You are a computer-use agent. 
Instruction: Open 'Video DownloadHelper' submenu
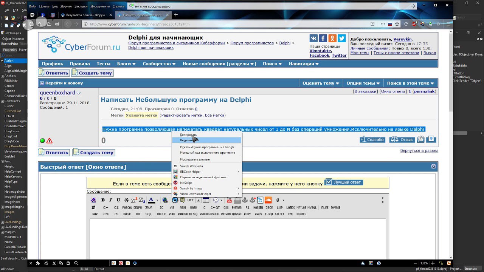pos(206,194)
